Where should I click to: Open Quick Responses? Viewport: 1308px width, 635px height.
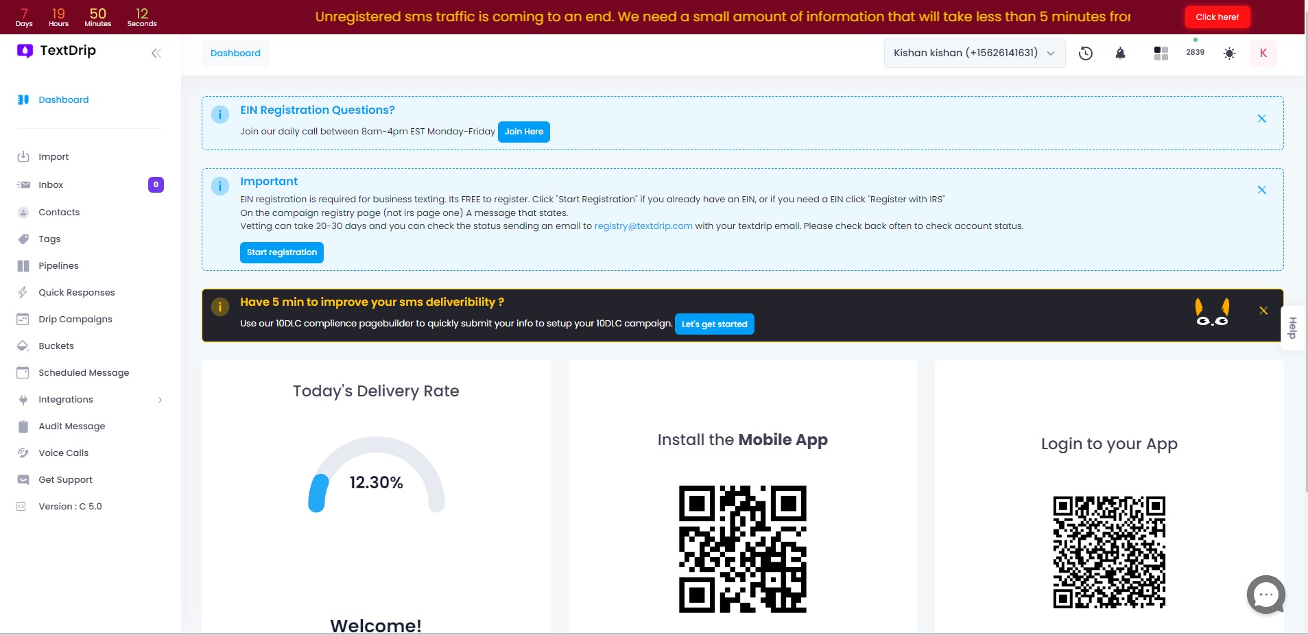[77, 292]
